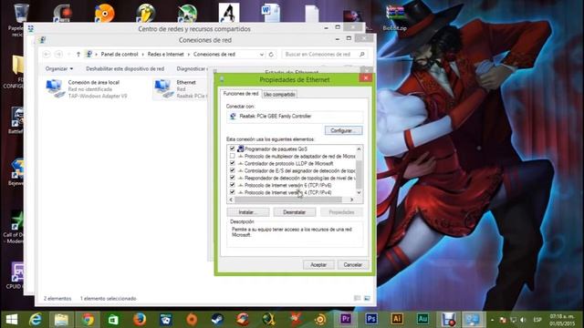This screenshot has width=584, height=328.
Task: Open File Explorer from the taskbar
Action: [x=61, y=320]
